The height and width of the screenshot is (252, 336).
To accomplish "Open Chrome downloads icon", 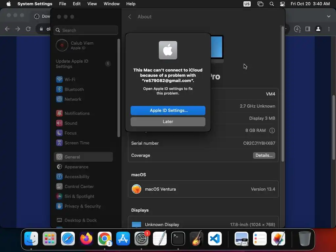I will [x=297, y=29].
